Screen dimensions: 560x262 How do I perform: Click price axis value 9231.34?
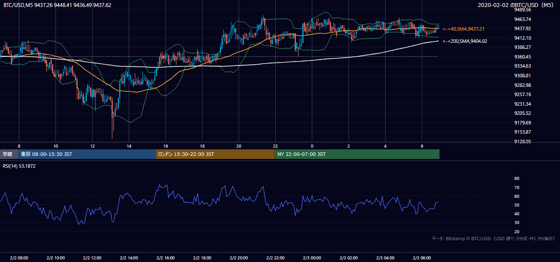[522, 104]
